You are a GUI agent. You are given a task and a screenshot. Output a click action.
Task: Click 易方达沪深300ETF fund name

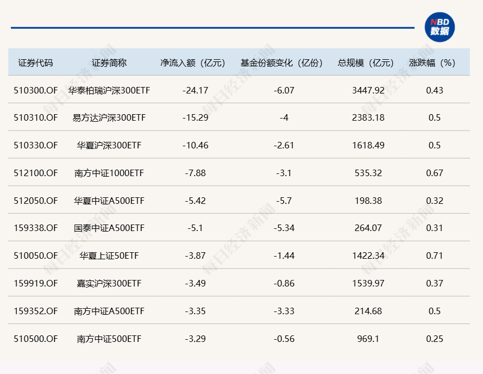point(109,118)
